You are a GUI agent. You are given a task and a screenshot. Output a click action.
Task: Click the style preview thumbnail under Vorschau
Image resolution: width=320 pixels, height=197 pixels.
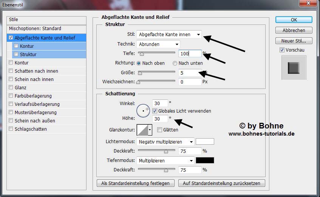[294, 68]
